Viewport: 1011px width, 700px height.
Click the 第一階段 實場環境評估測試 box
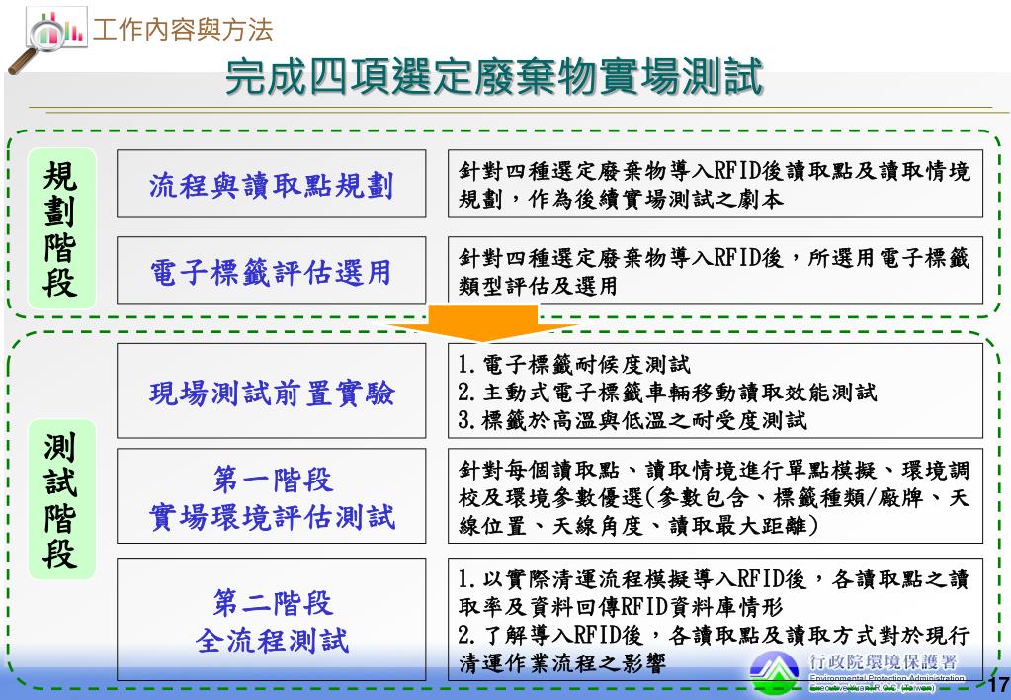tap(272, 496)
